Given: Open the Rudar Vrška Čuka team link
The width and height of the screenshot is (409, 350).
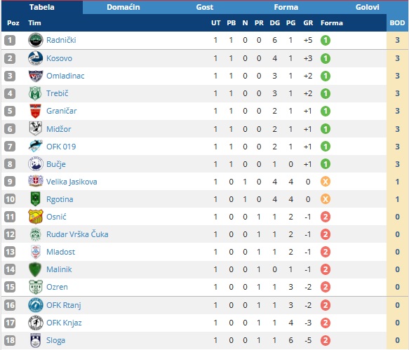Looking at the screenshot, I should (77, 234).
